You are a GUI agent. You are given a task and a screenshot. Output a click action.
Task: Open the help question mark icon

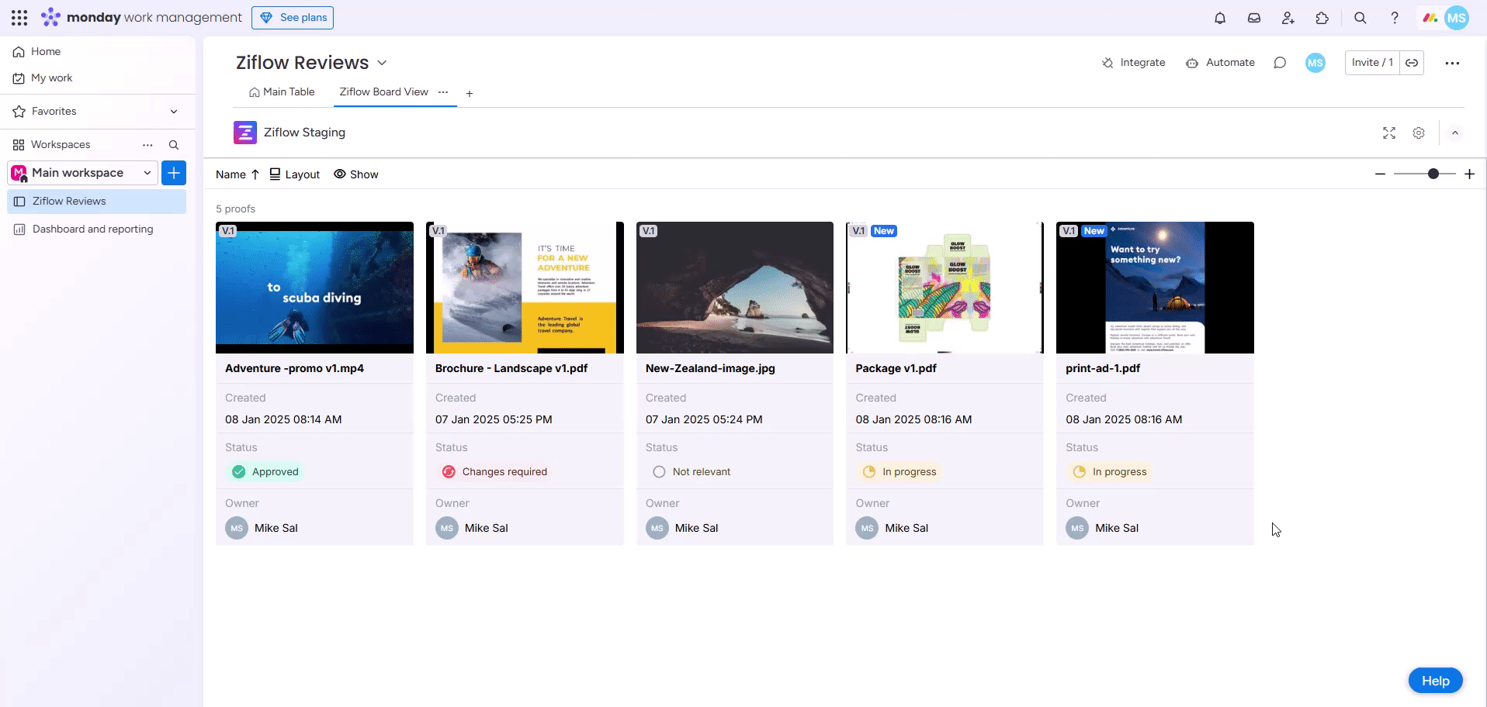[x=1395, y=18]
